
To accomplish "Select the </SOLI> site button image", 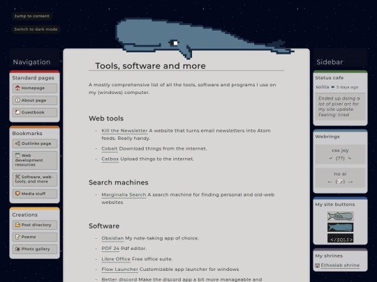I will tap(340, 238).
